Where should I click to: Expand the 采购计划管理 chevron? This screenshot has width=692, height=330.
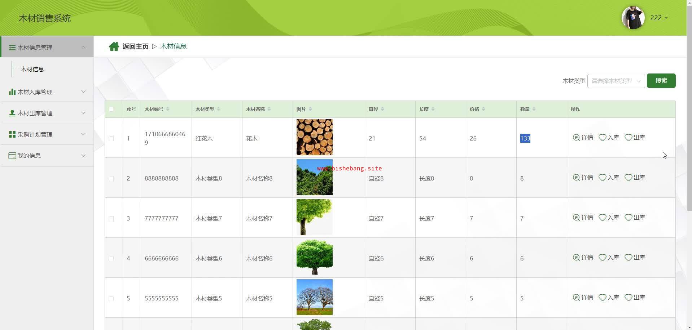(83, 134)
